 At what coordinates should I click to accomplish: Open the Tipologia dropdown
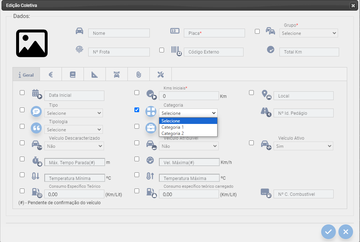pos(74,130)
